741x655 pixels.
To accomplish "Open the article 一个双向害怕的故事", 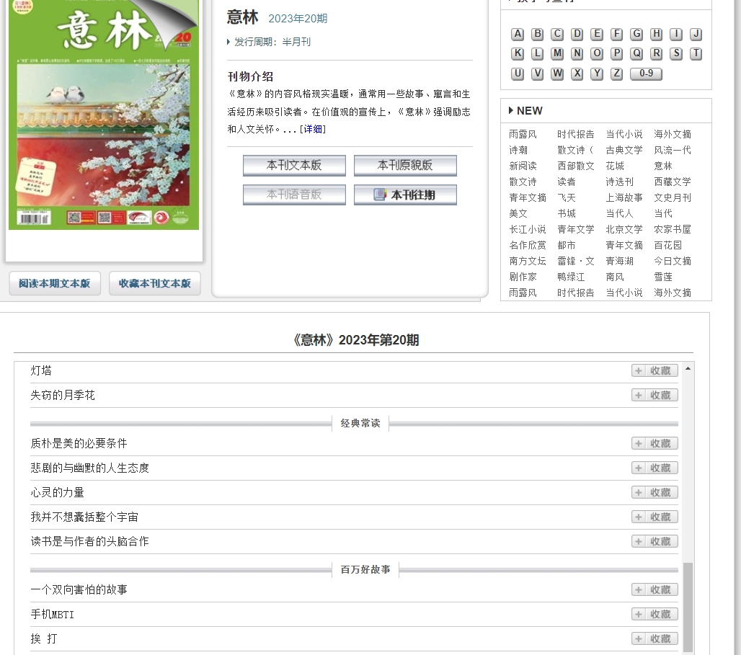I will tap(79, 589).
